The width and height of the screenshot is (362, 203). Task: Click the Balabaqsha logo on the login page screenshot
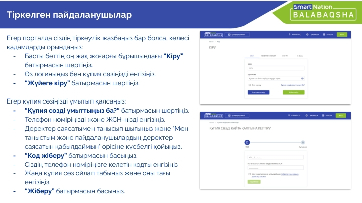214,35
